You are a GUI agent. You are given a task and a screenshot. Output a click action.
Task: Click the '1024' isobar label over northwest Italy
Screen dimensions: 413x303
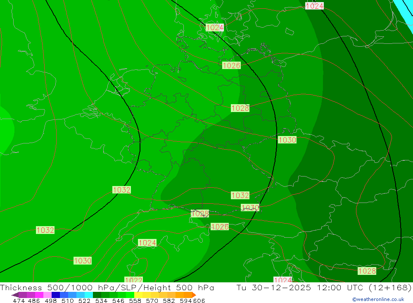pos(147,243)
